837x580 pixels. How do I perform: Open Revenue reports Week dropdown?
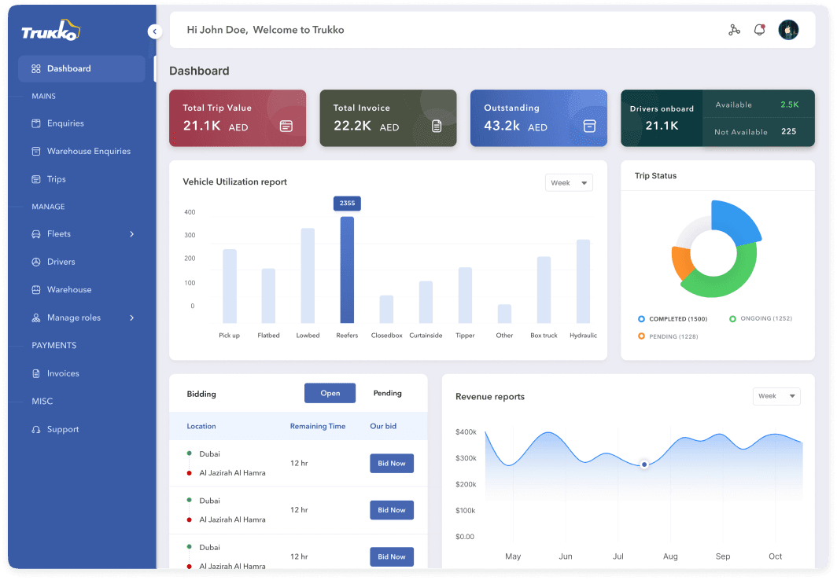click(x=776, y=396)
